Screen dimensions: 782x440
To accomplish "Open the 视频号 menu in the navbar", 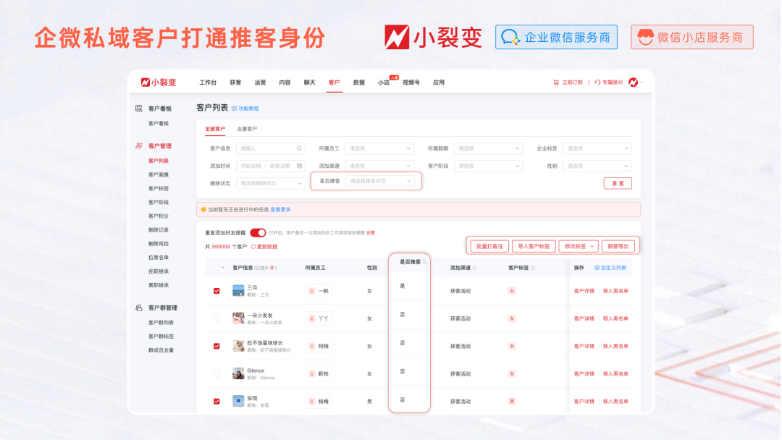I will (x=410, y=82).
